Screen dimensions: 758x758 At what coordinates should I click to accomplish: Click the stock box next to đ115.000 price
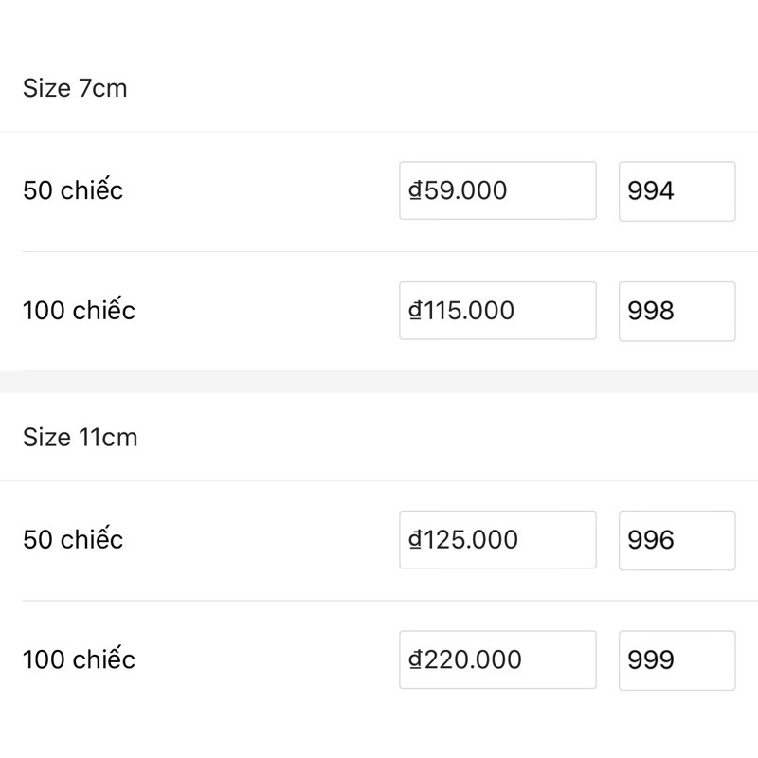677,310
